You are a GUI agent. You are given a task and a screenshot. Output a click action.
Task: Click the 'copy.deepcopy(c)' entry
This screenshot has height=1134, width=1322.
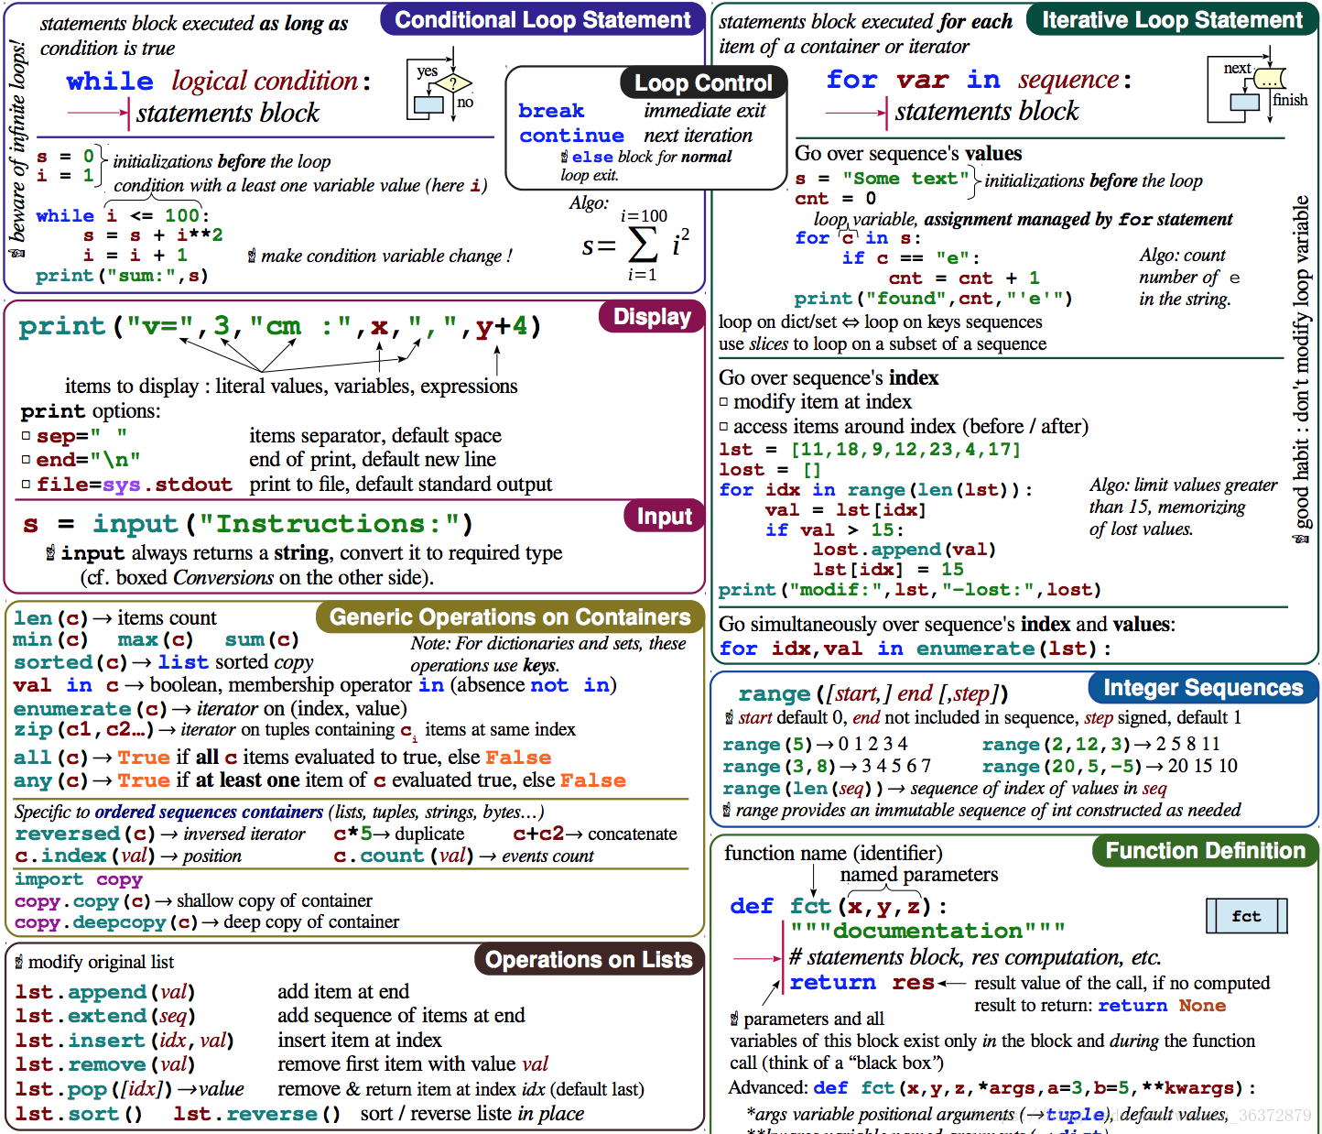click(207, 922)
